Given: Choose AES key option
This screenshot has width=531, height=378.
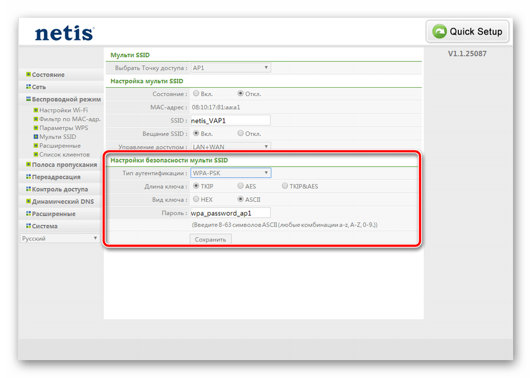Looking at the screenshot, I should 240,186.
